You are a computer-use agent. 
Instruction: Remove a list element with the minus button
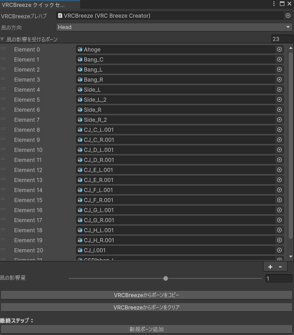(280, 267)
